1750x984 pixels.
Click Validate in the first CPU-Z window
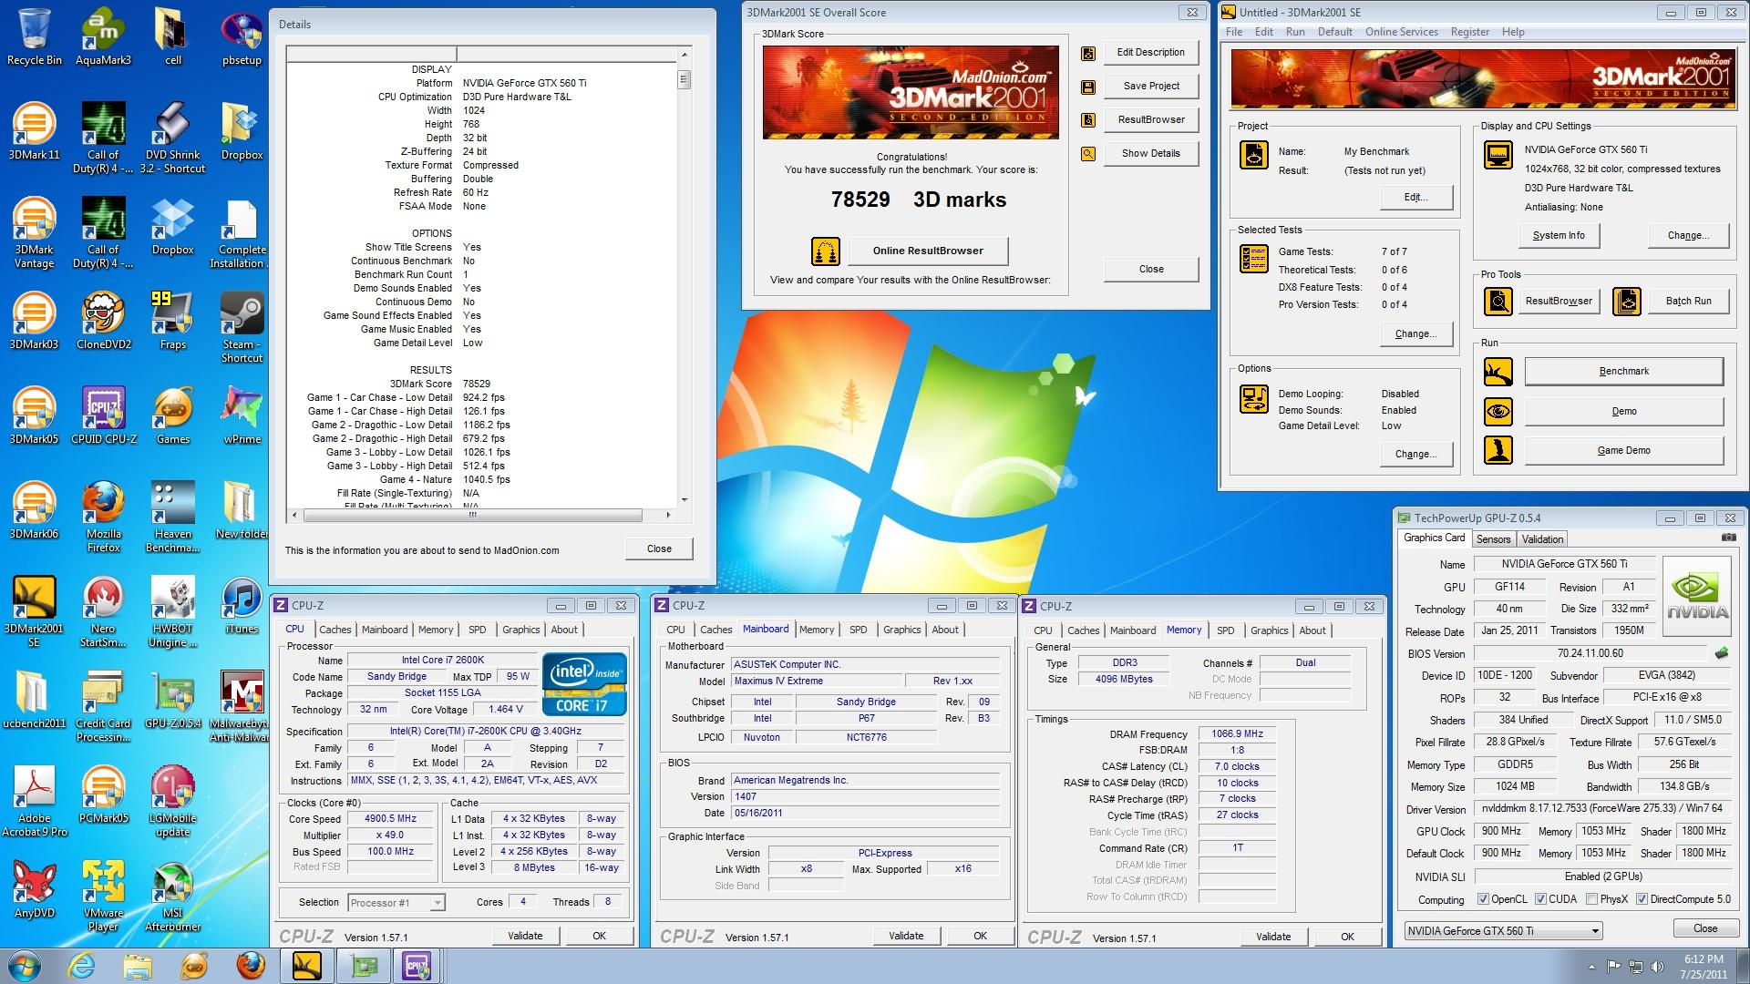point(525,936)
